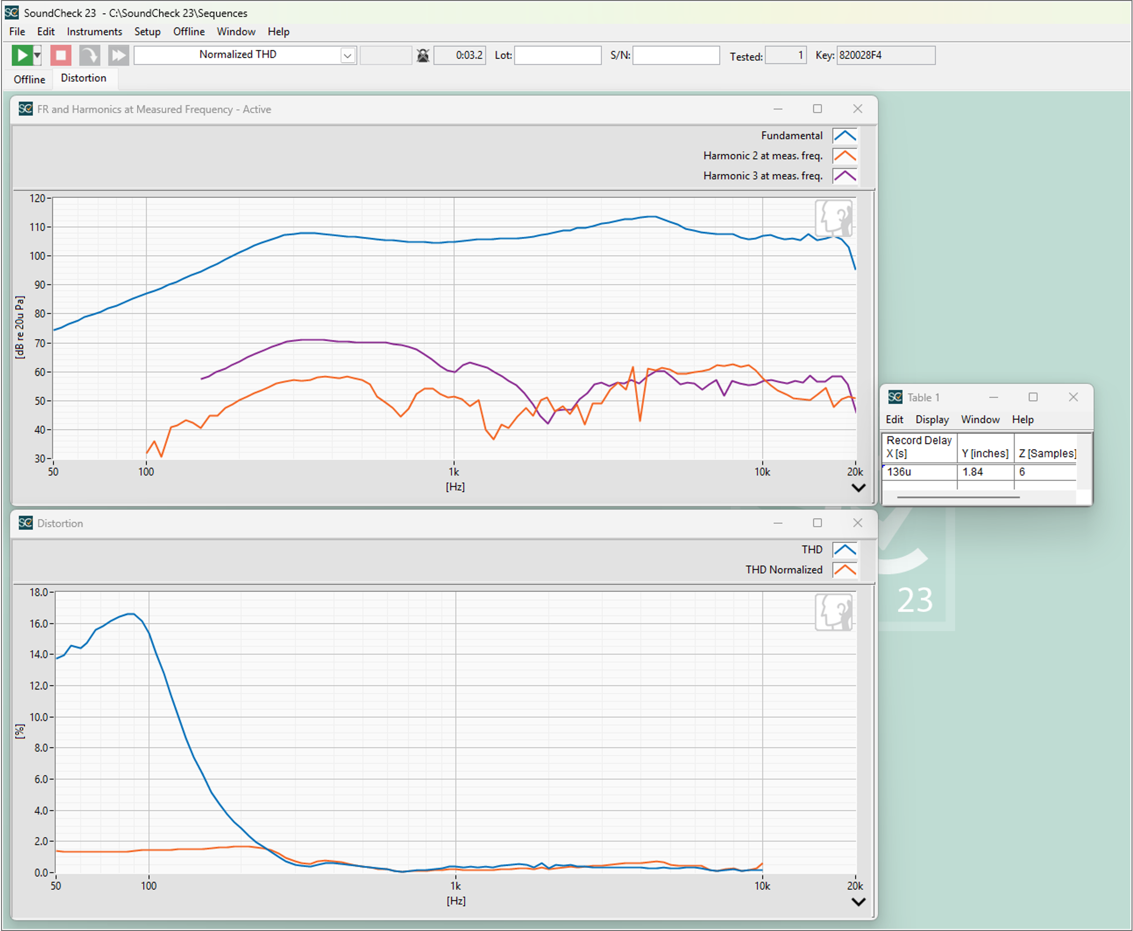
Task: Open the Normalized THD sequence dropdown
Action: [x=348, y=55]
